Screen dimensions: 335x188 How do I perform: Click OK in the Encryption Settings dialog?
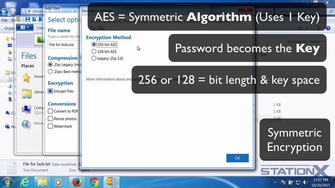tap(237, 158)
